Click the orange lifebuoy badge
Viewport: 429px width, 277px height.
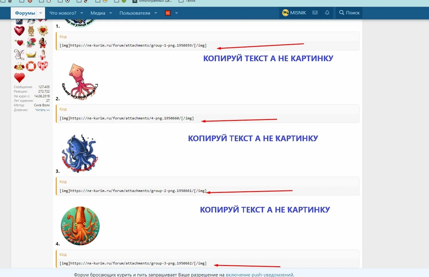click(31, 66)
